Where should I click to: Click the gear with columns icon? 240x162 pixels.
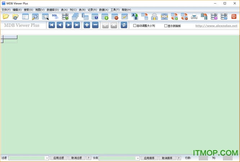click(154, 17)
